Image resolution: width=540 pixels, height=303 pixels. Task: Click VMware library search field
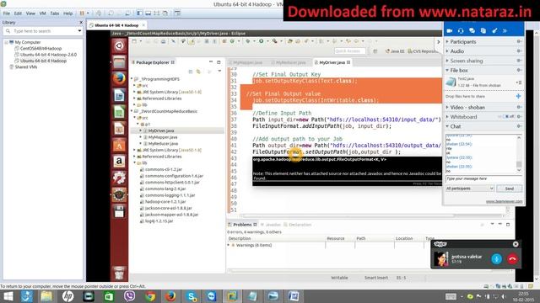point(43,31)
